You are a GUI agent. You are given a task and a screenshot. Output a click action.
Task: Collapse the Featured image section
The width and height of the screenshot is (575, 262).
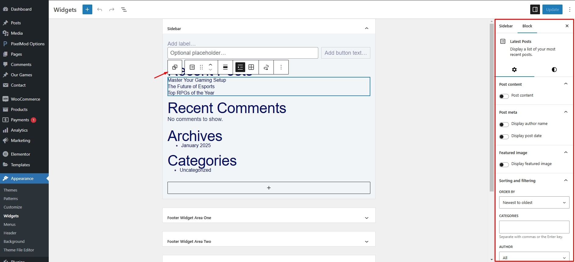(566, 152)
